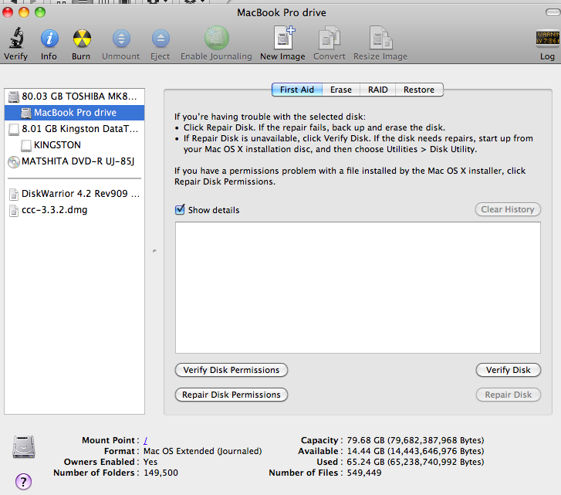Click the Number of Files value 549,449

(364, 473)
